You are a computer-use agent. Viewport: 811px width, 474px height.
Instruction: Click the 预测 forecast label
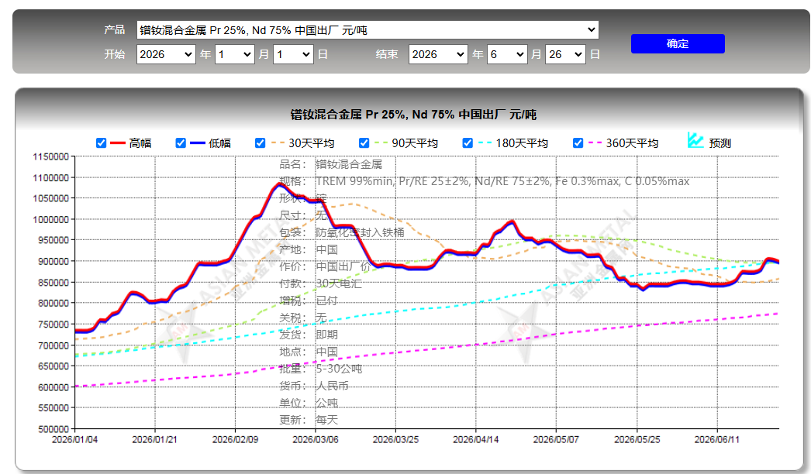point(720,143)
